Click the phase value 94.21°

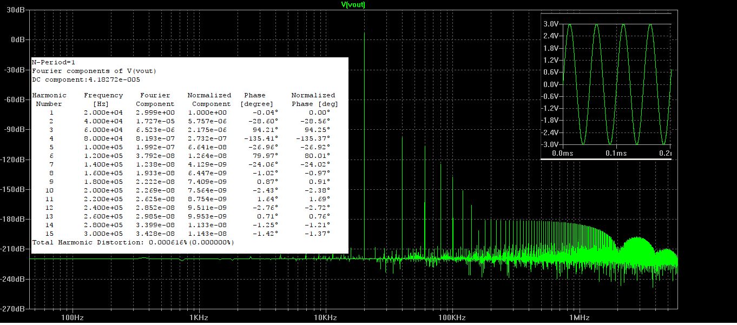click(x=266, y=130)
